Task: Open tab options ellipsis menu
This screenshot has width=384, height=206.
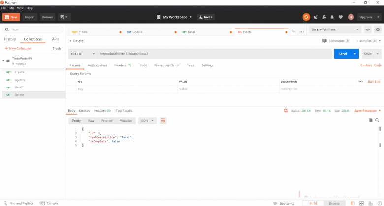Action: pyautogui.click(x=301, y=32)
